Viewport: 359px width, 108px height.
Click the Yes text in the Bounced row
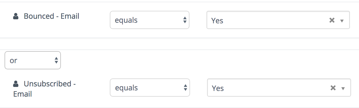217,20
